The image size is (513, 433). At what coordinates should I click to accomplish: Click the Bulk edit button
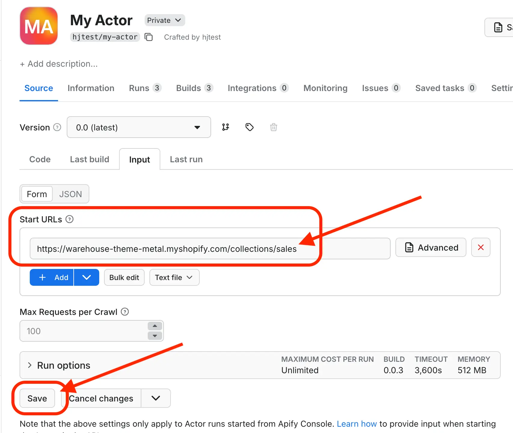coord(124,277)
